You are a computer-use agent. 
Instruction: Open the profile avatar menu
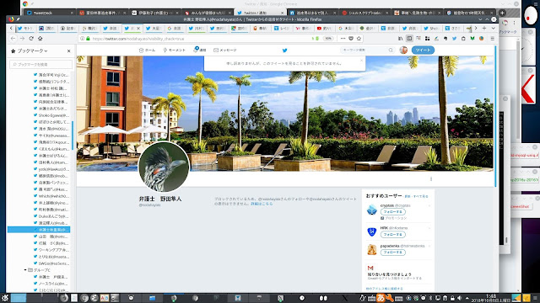[403, 50]
